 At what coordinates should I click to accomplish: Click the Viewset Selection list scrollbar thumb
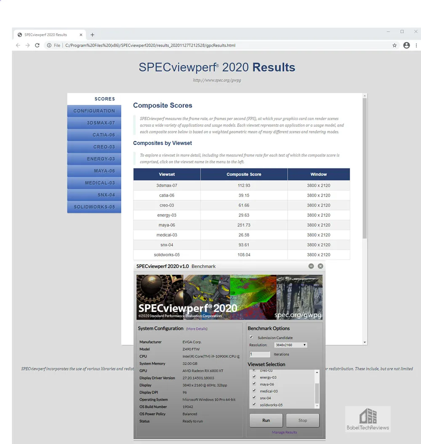pyautogui.click(x=317, y=393)
